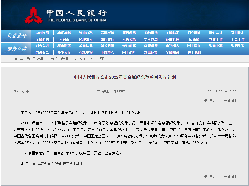
Task: Select 银行会计 navigation item
Action: click(216, 33)
